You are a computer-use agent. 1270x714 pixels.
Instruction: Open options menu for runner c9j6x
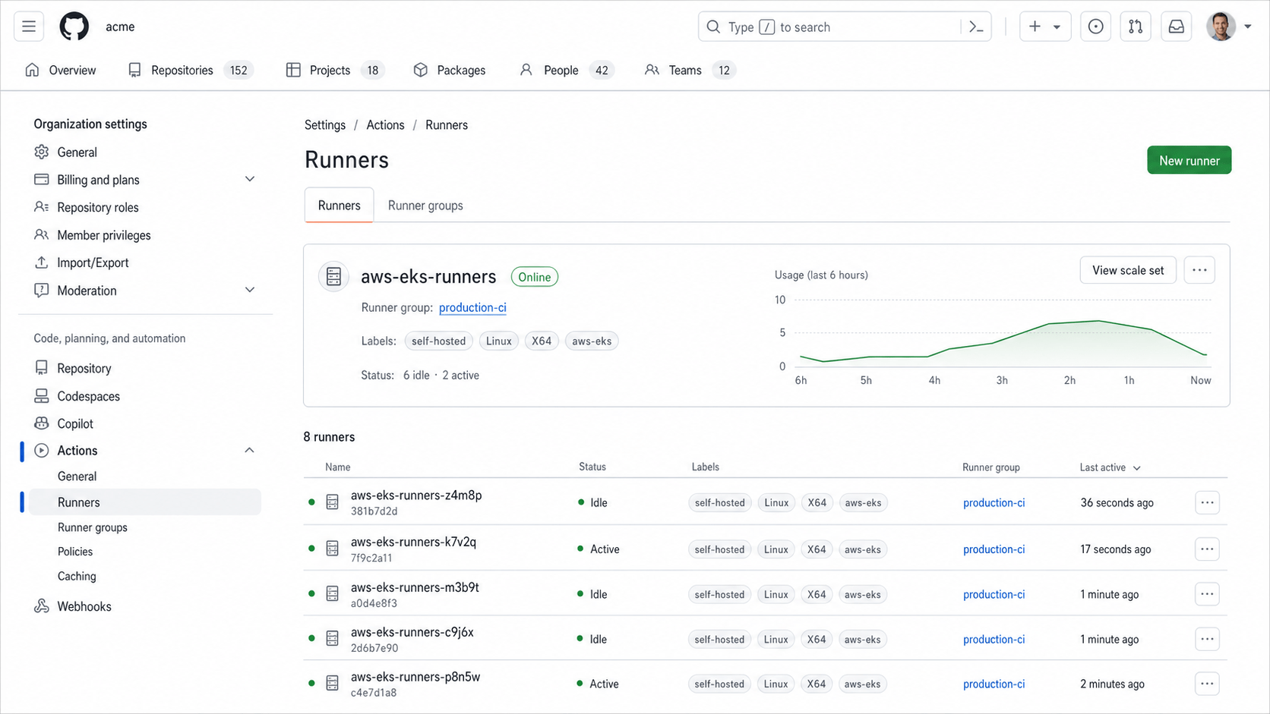[x=1207, y=639]
